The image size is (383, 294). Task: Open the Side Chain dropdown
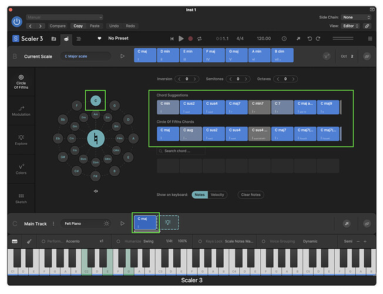[357, 18]
